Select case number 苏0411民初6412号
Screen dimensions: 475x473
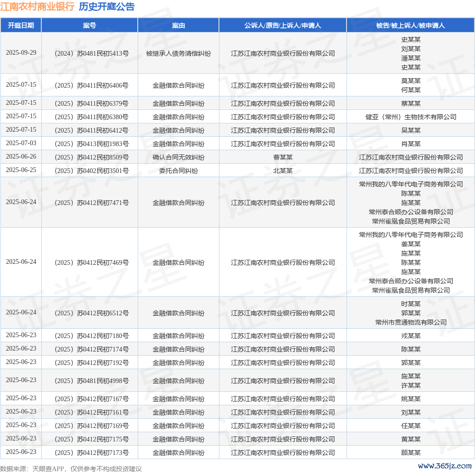click(91, 130)
